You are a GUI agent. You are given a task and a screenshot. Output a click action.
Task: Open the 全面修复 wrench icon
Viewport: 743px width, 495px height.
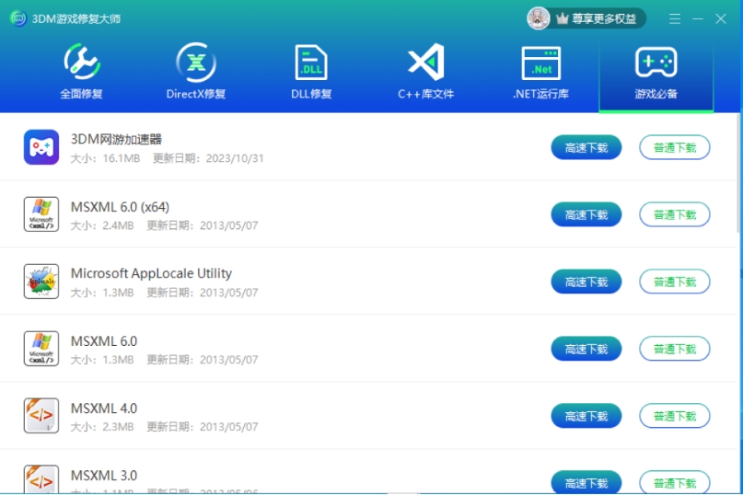(x=82, y=62)
